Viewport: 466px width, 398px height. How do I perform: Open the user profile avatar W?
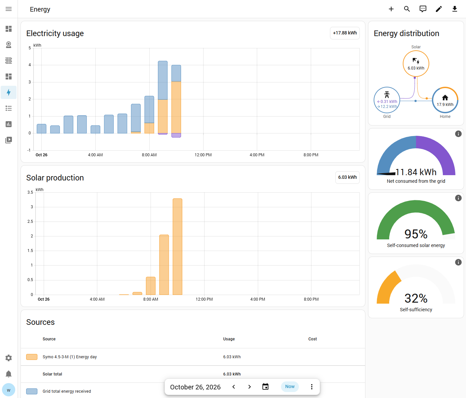(9, 390)
